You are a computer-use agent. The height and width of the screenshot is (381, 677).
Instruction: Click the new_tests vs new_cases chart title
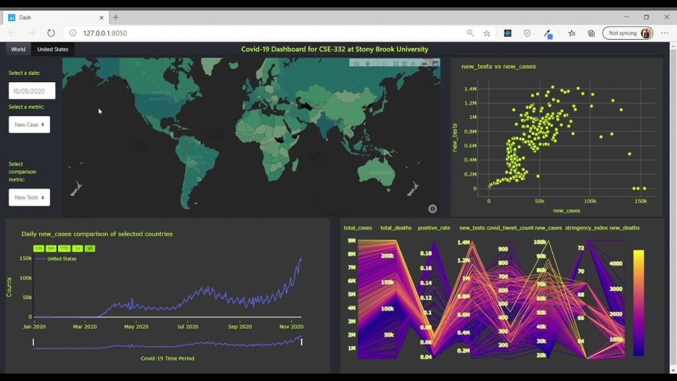[x=498, y=67]
